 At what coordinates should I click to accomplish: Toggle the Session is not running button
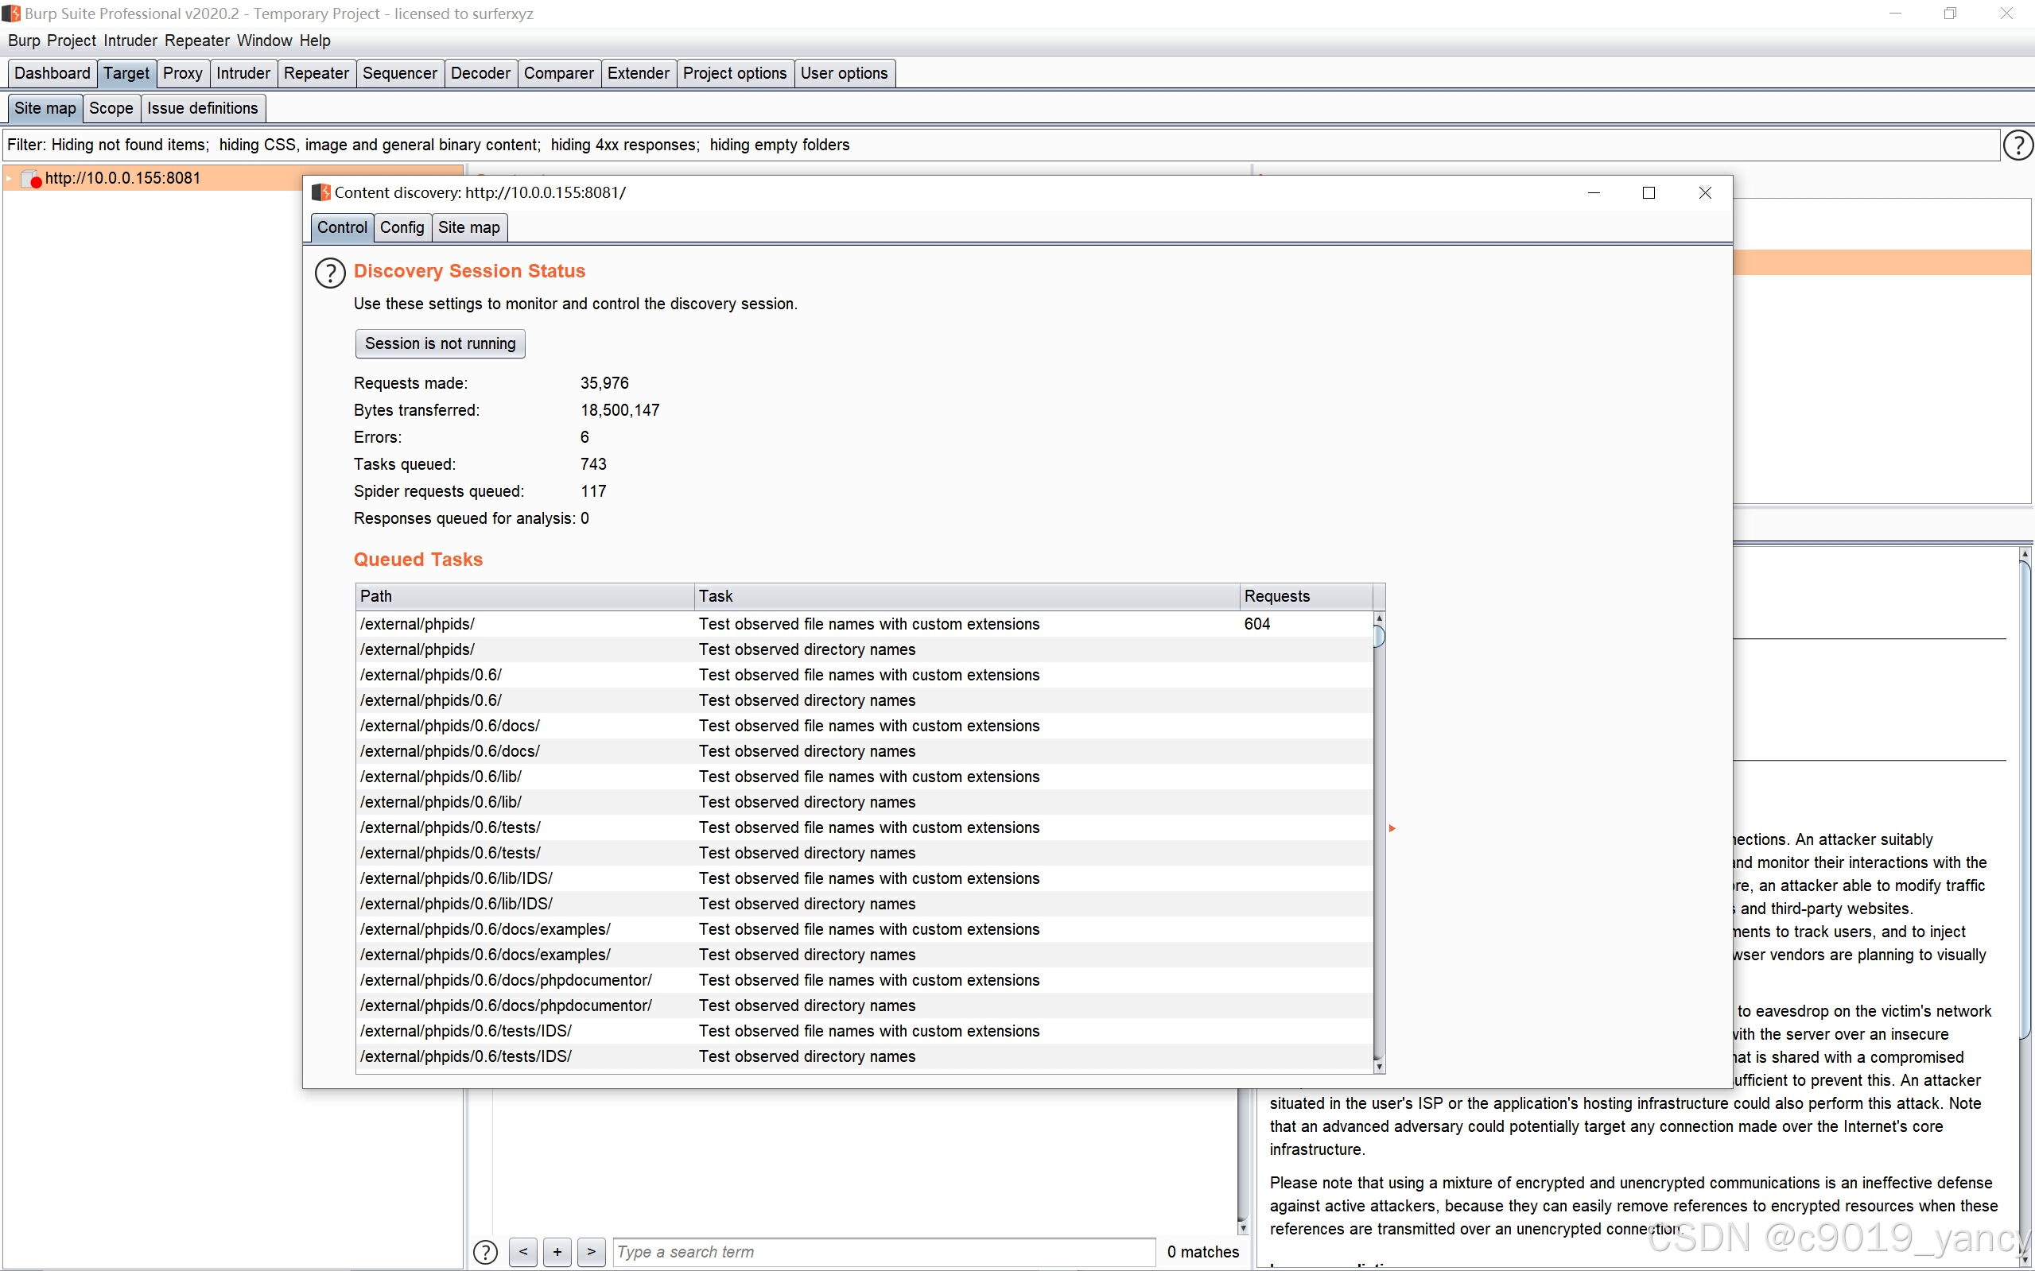point(440,343)
